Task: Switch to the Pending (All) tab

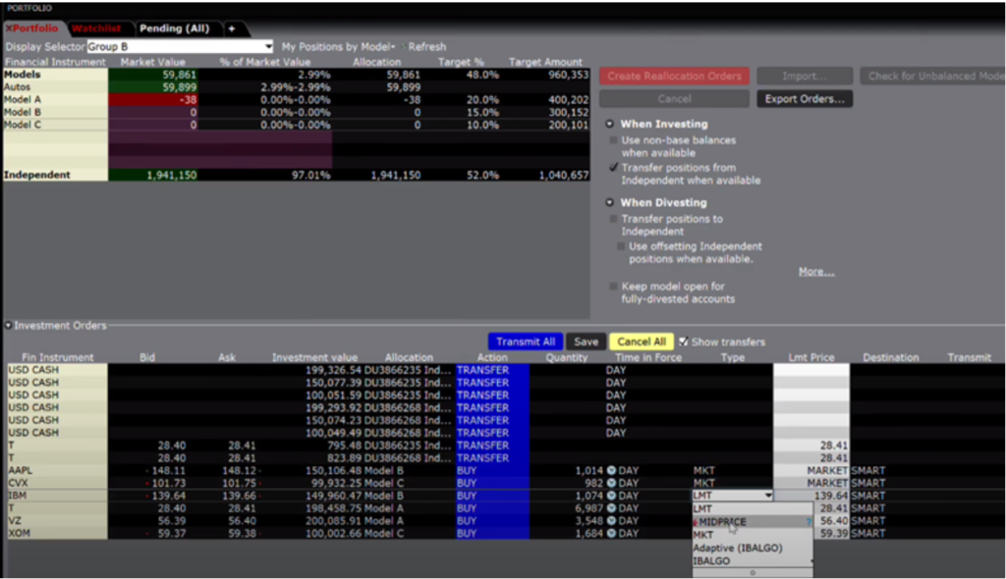Action: click(x=174, y=28)
